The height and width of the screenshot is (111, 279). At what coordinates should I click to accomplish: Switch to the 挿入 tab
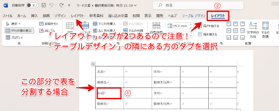coord(34,16)
